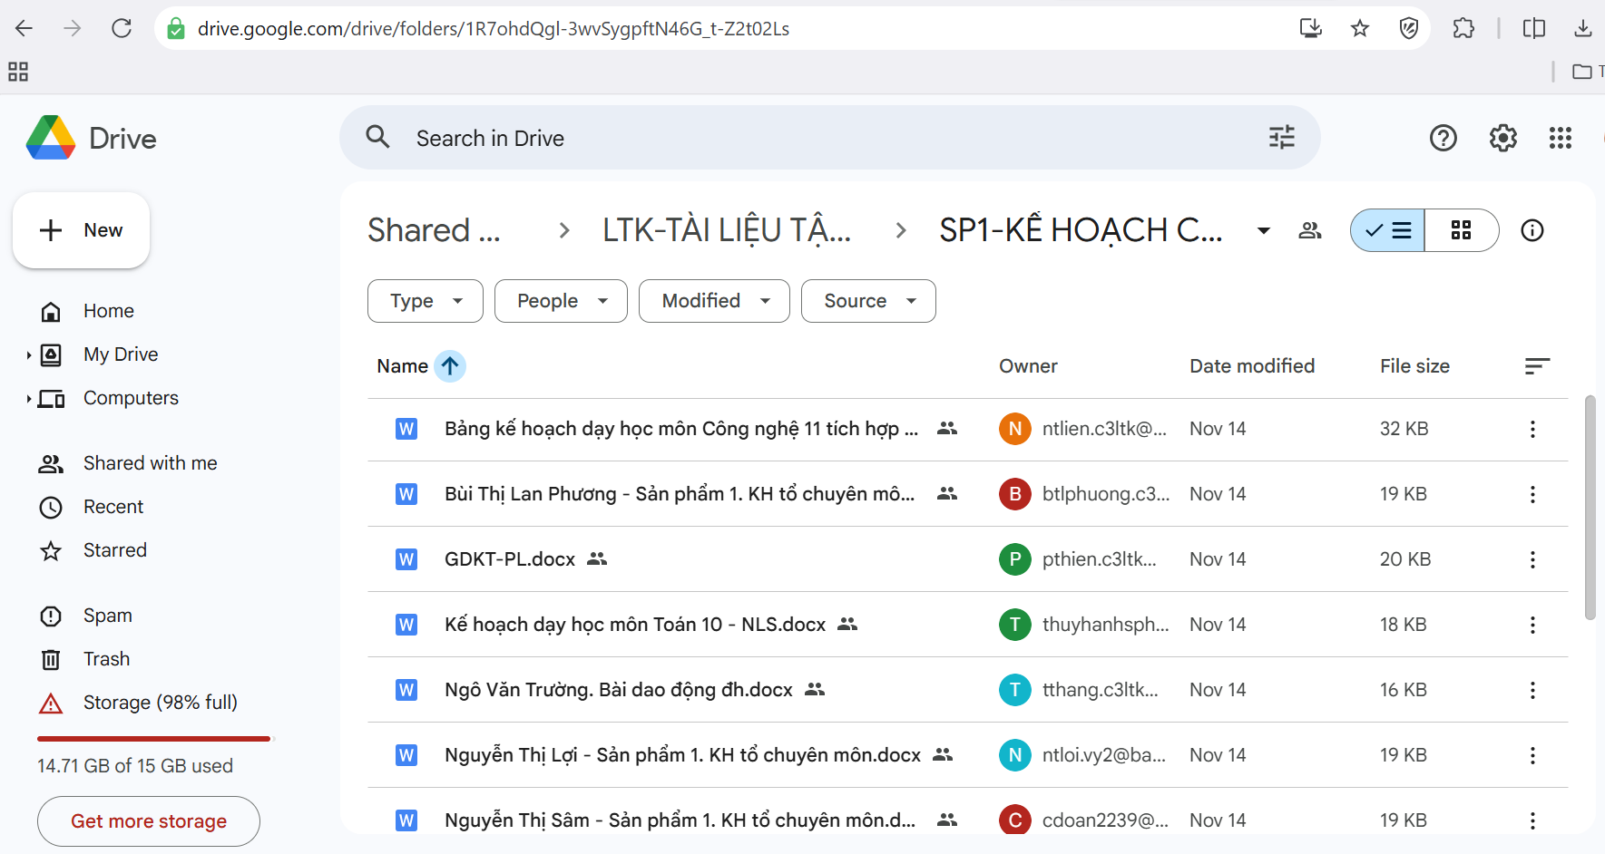The image size is (1605, 854).
Task: Open folder sharing people icon
Action: tap(1309, 230)
